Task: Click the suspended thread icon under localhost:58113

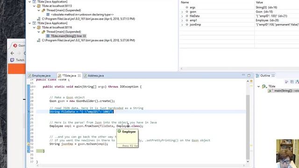Action: click(43, 10)
